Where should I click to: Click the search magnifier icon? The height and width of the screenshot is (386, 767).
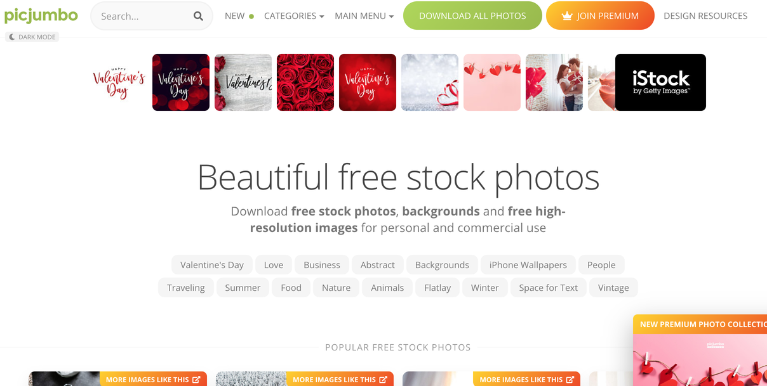click(198, 16)
